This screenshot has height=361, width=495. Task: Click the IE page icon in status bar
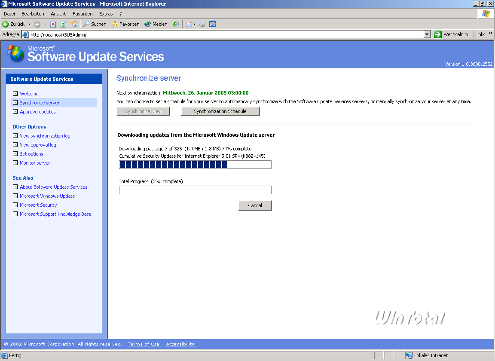click(x=4, y=355)
